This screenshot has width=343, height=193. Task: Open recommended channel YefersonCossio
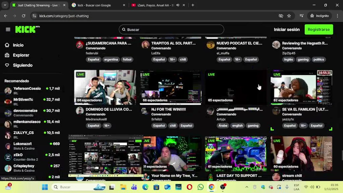(x=32, y=91)
